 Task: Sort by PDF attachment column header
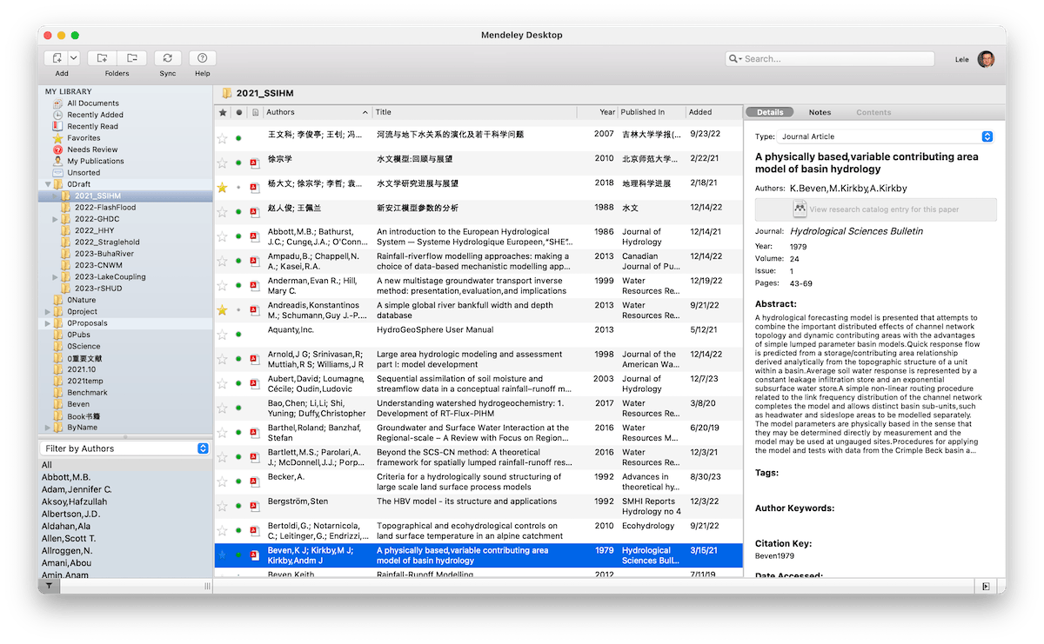(x=255, y=112)
